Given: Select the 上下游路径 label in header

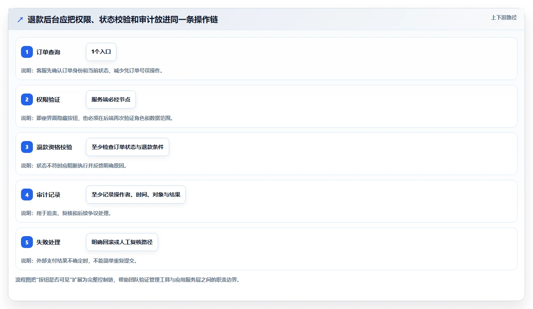Looking at the screenshot, I should tap(504, 17).
